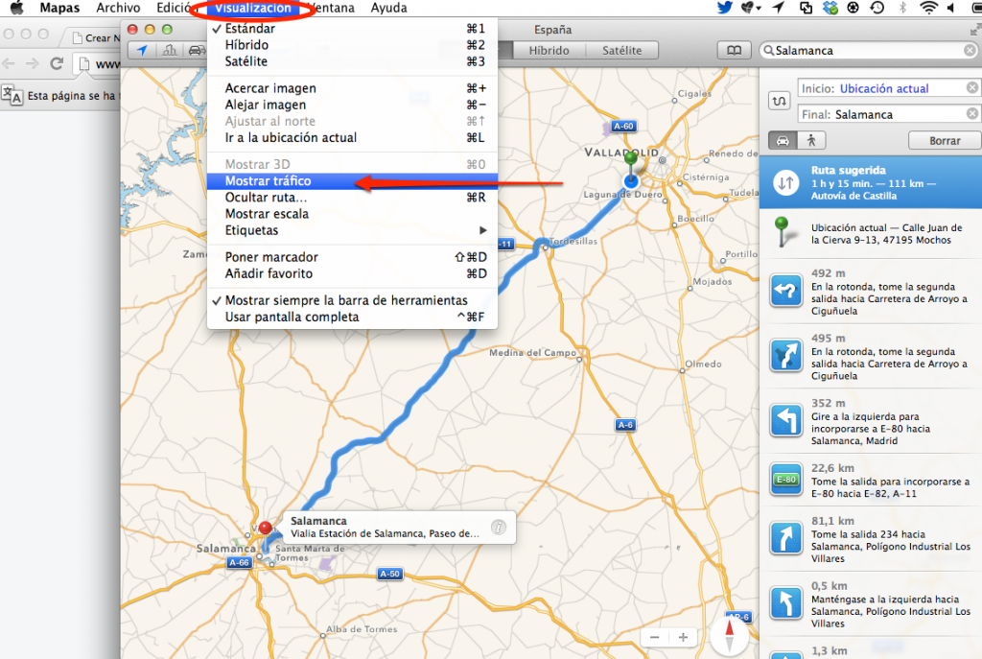The width and height of the screenshot is (982, 659).
Task: Click the roundabout icon for the 492 m step
Action: [x=786, y=291]
